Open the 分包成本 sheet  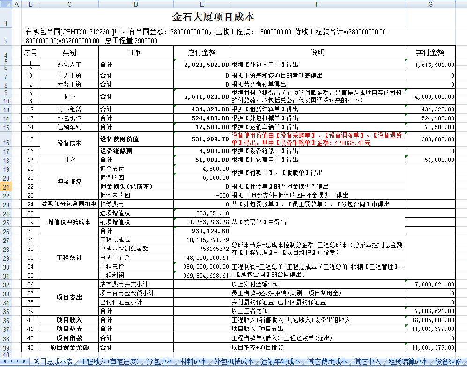[160, 362]
